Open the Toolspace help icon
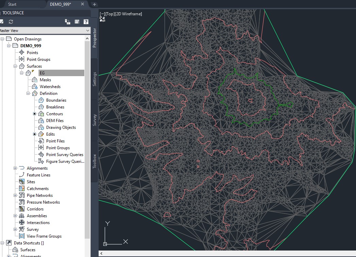The width and height of the screenshot is (356, 257). click(86, 22)
